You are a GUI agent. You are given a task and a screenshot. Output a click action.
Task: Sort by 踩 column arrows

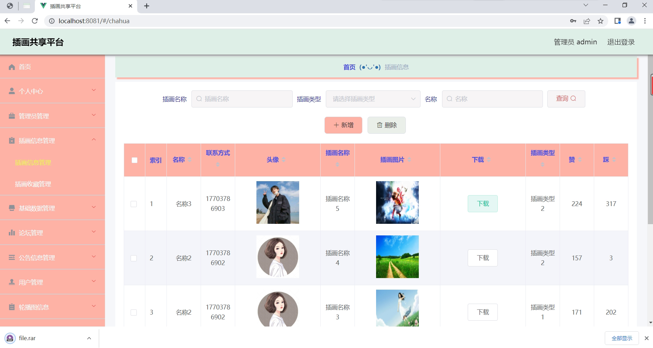pos(614,160)
